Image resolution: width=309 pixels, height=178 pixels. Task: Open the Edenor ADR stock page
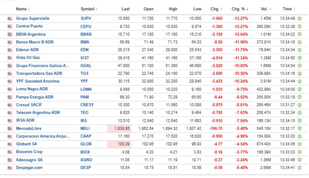point(28,50)
